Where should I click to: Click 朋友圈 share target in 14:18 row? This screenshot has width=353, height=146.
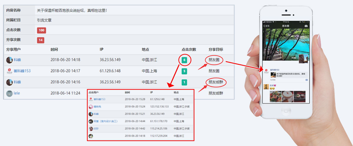[214, 60]
